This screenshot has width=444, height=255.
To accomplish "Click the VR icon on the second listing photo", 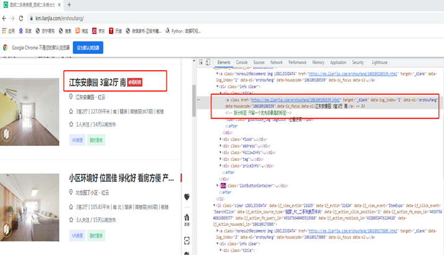I will point(6,229).
